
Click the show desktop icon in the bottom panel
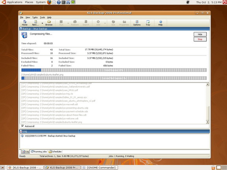(3, 168)
